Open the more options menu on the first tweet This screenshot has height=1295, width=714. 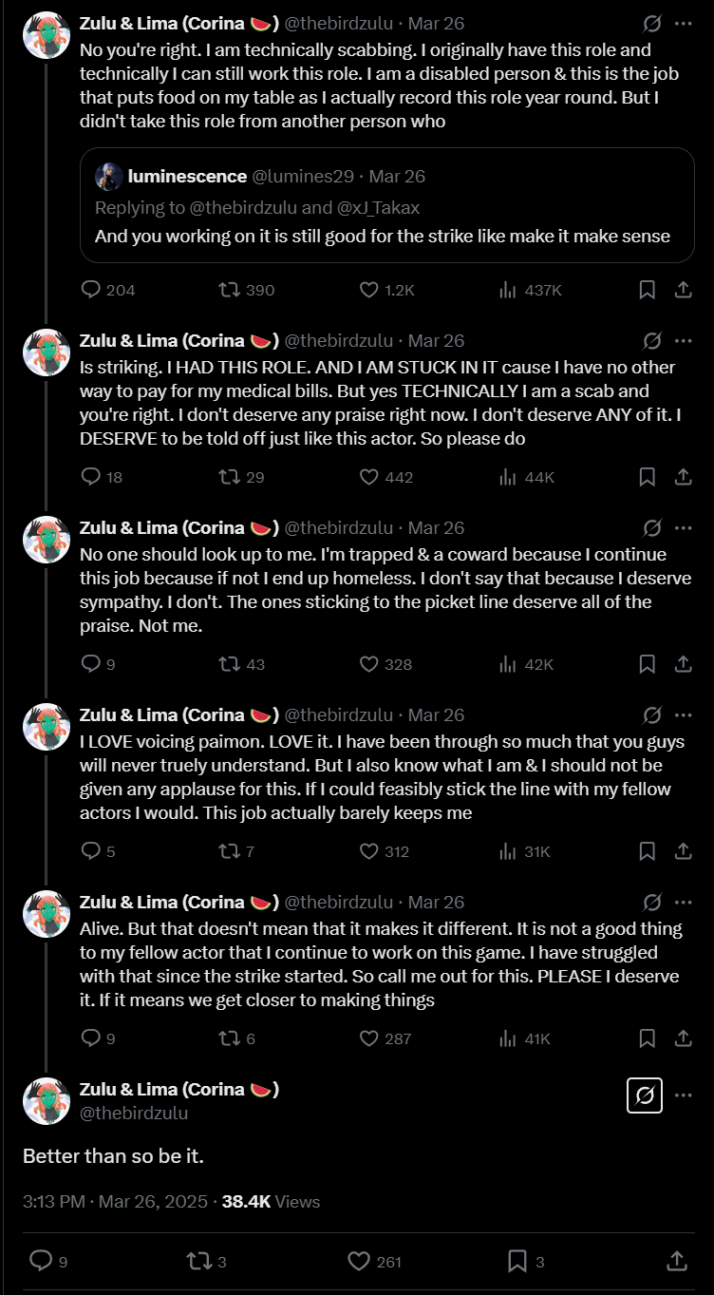click(683, 23)
